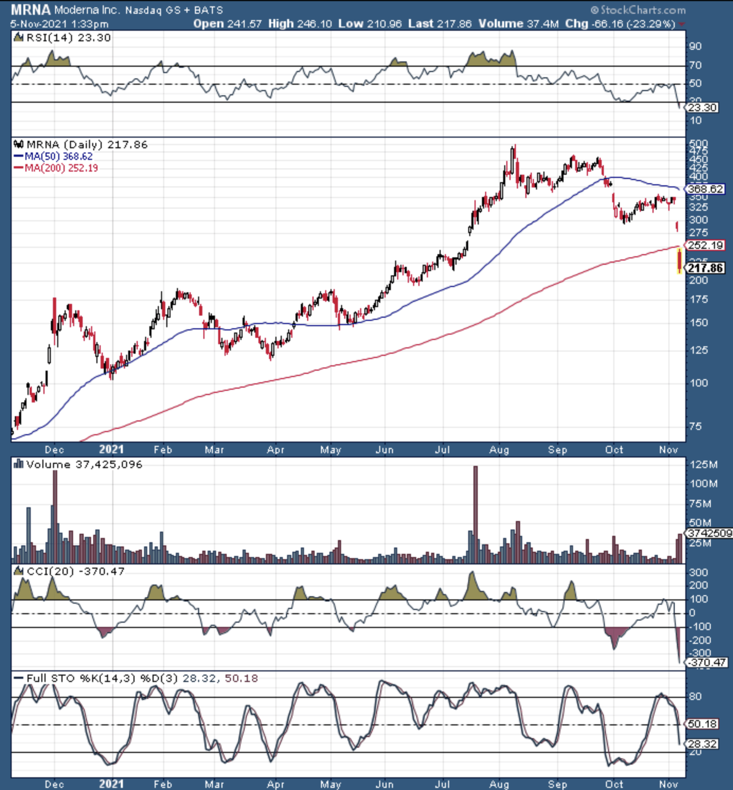The height and width of the screenshot is (790, 733).
Task: Click the 300 CCI axis label
Action: 699,572
